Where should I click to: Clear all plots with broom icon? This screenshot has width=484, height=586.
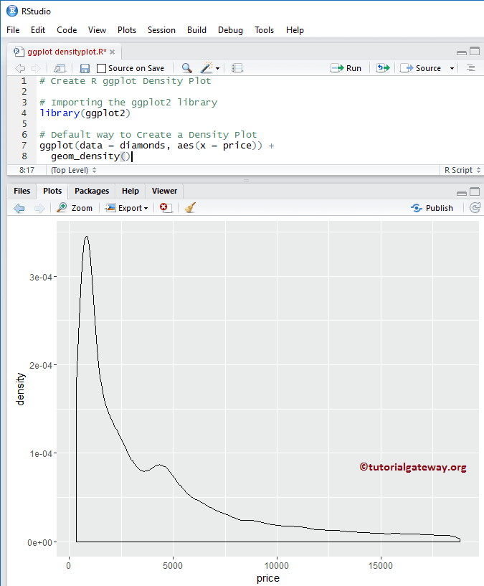pyautogui.click(x=190, y=208)
